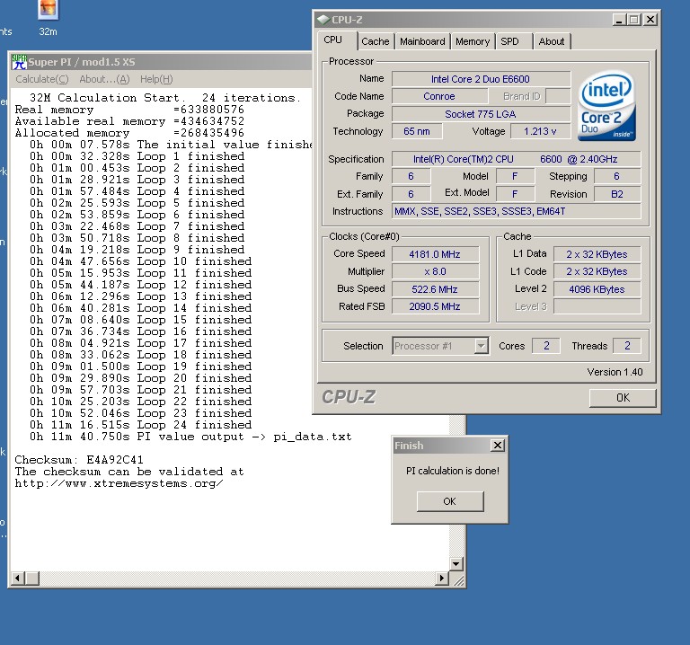Click the 'http://www.xtremesystems.org/' text
Viewport: 690px width, 645px height.
[x=119, y=483]
